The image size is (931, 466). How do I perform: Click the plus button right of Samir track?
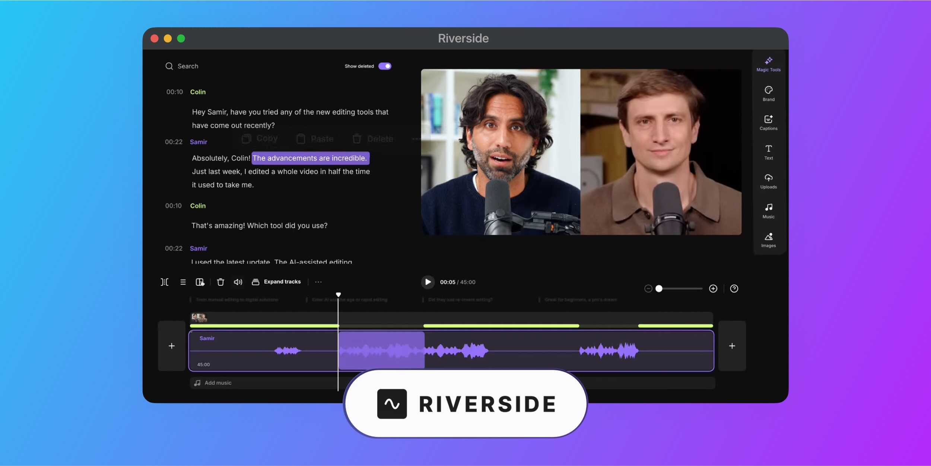pyautogui.click(x=732, y=346)
